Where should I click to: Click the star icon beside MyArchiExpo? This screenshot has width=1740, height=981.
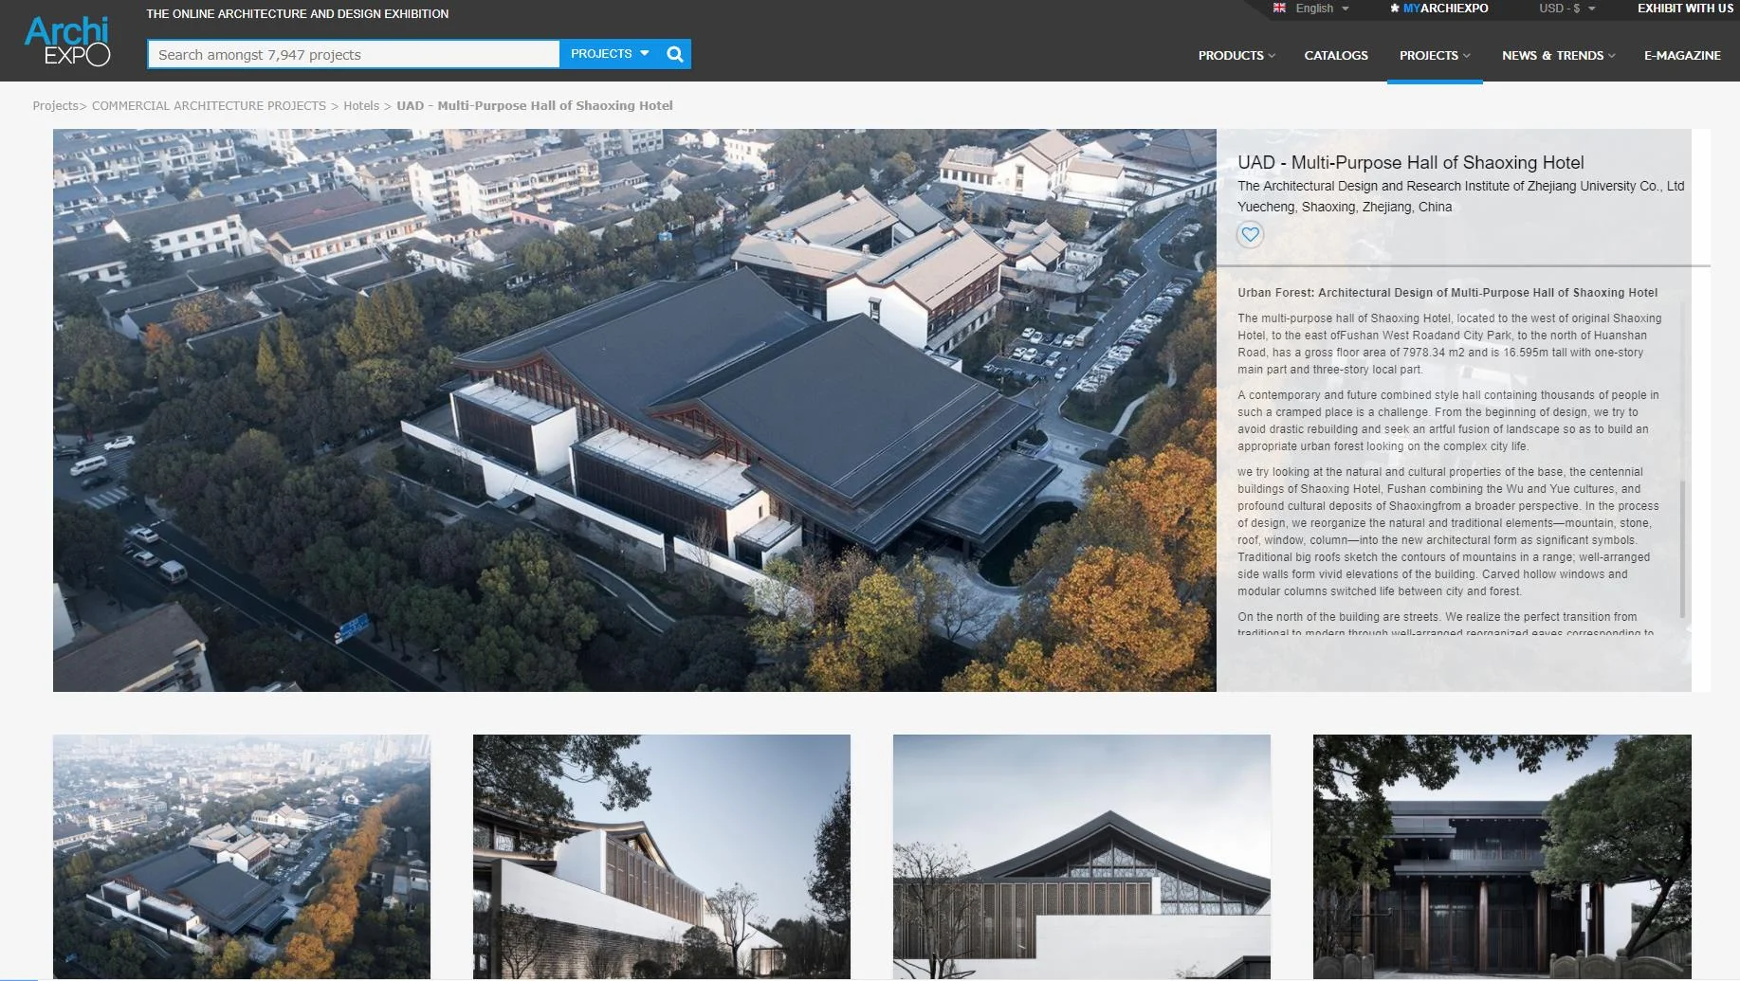click(x=1394, y=9)
